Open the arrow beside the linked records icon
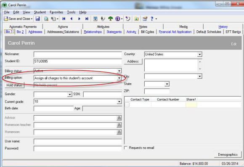The height and width of the screenshot is (167, 244). click(57, 19)
